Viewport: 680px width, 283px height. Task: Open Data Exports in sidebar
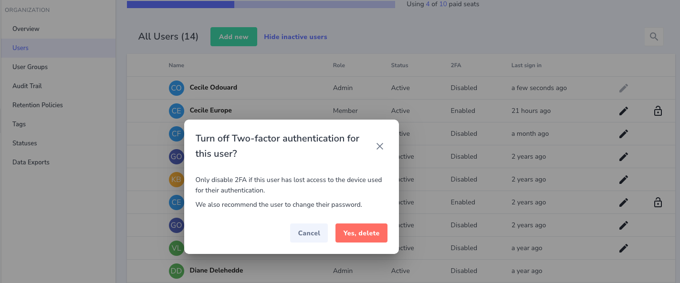click(x=31, y=162)
